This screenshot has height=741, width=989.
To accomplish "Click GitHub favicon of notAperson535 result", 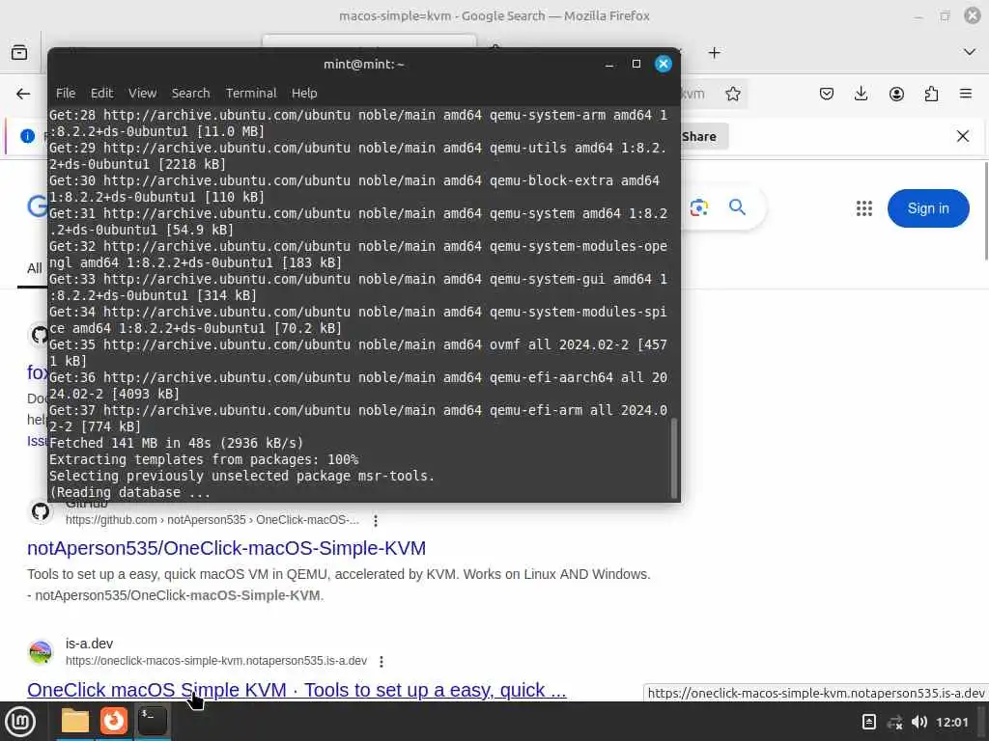I will point(41,511).
